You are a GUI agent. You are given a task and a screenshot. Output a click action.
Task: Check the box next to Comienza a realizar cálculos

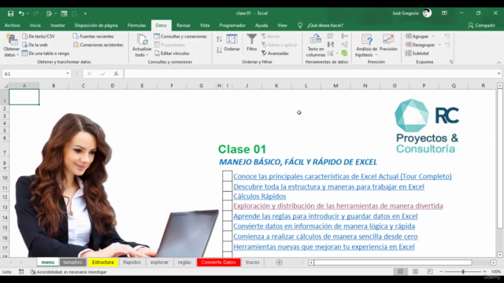click(x=228, y=237)
